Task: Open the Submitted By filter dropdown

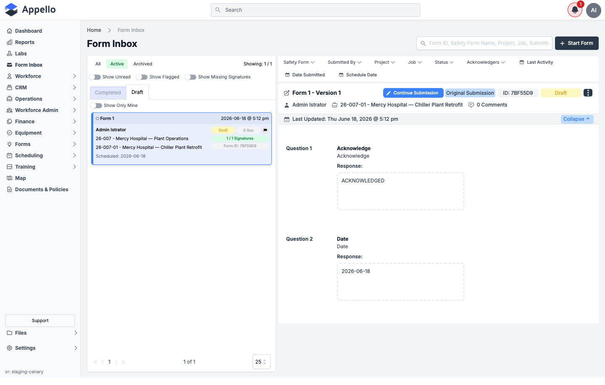Action: (x=344, y=62)
